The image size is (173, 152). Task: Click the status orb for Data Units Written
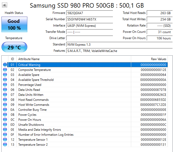coord(5,95)
